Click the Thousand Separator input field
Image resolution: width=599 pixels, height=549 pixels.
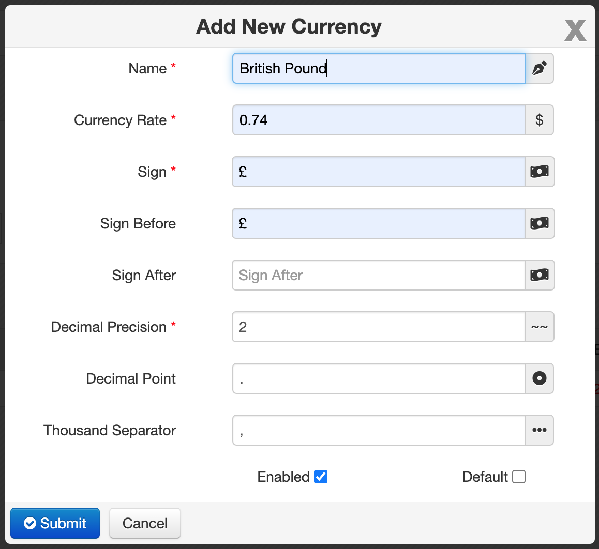tap(379, 430)
